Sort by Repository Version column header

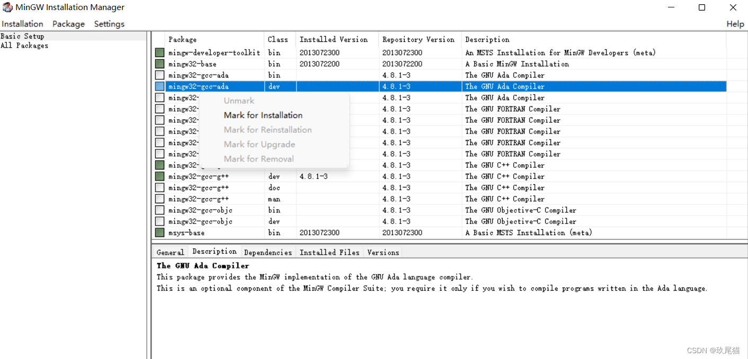(420, 39)
